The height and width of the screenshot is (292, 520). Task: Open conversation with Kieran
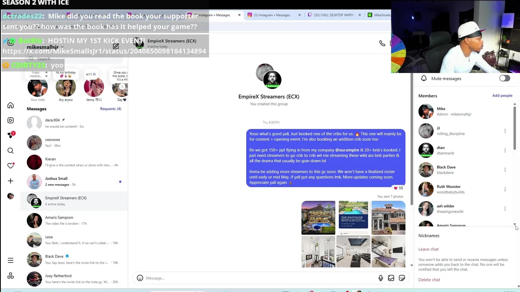coord(74,162)
